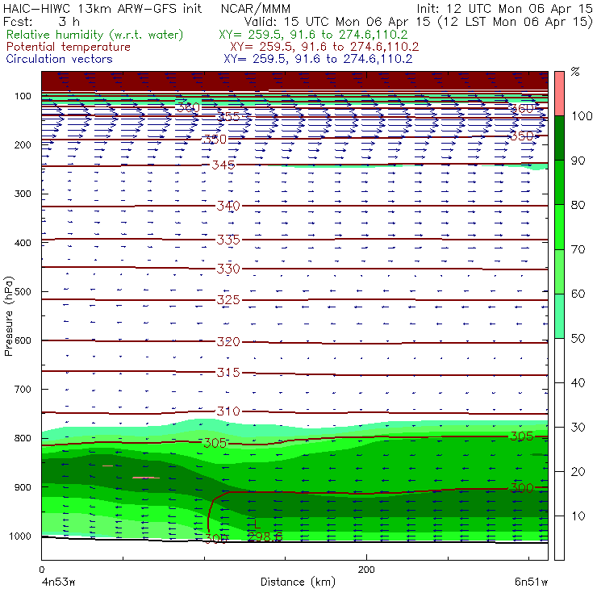Click the 300 hPa pressure tick label
The height and width of the screenshot is (597, 597).
23,194
